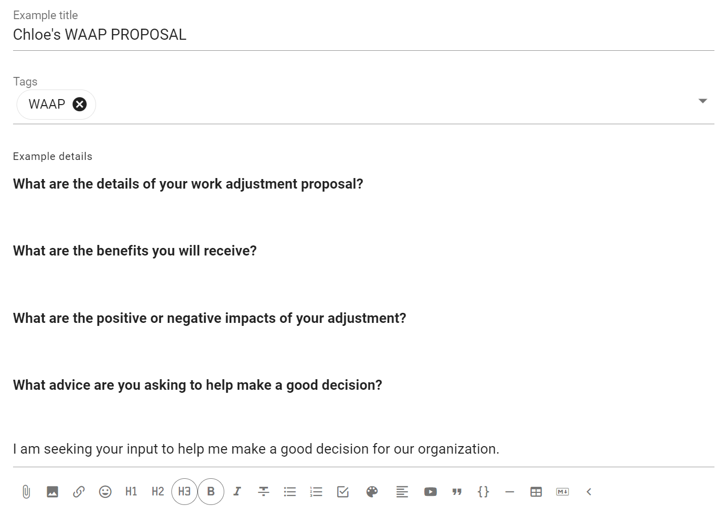Click the paperclip attach file icon

coord(26,491)
